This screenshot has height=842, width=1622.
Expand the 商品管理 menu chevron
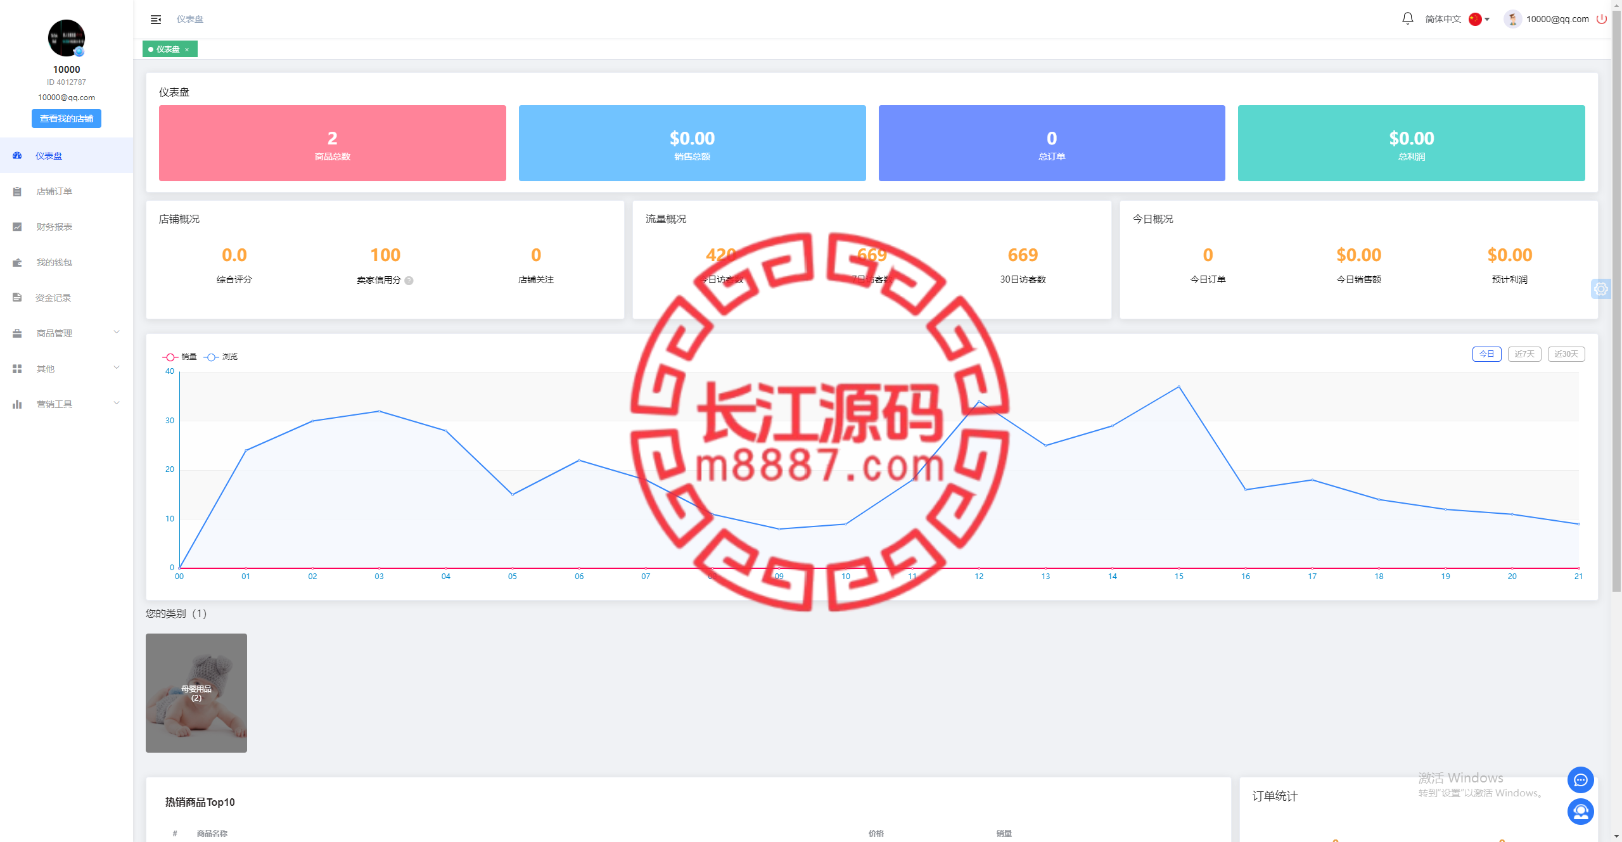point(117,333)
